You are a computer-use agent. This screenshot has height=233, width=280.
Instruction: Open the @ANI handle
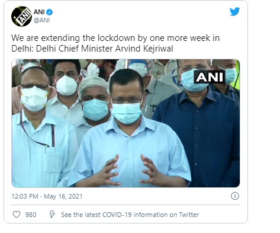click(41, 20)
